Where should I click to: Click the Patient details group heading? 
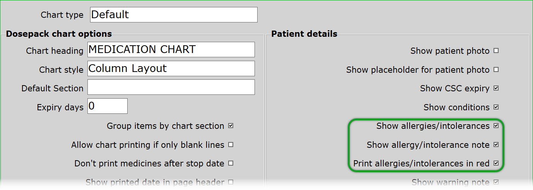[304, 34]
